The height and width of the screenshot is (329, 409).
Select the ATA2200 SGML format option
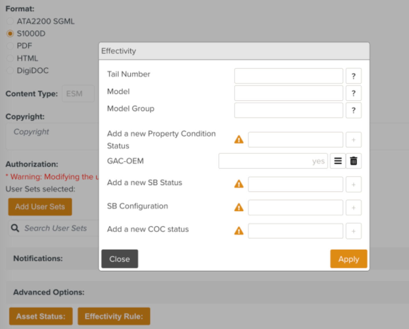(10, 21)
